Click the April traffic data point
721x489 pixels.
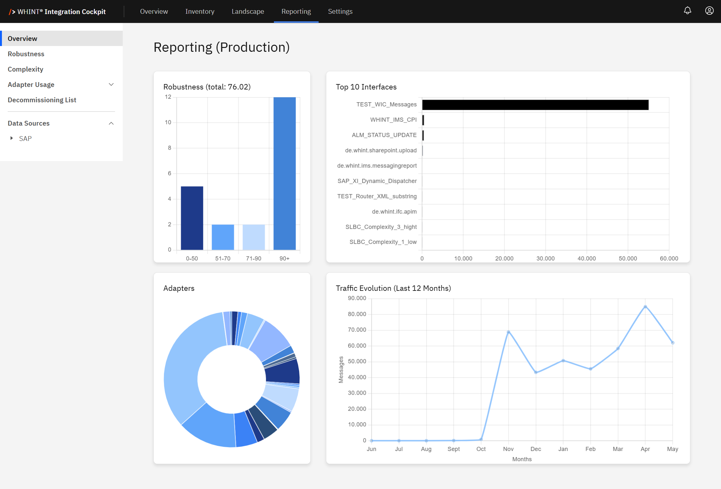pyautogui.click(x=645, y=307)
